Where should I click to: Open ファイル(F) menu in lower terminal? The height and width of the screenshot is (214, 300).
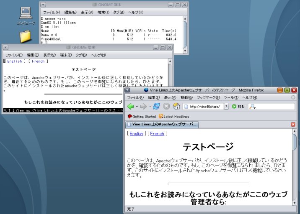[x=14, y=55]
